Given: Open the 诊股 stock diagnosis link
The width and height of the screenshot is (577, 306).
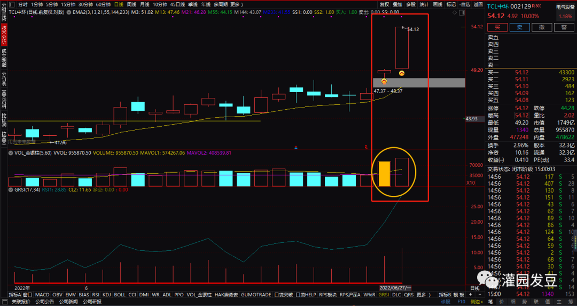Looking at the screenshot, I should [x=445, y=302].
